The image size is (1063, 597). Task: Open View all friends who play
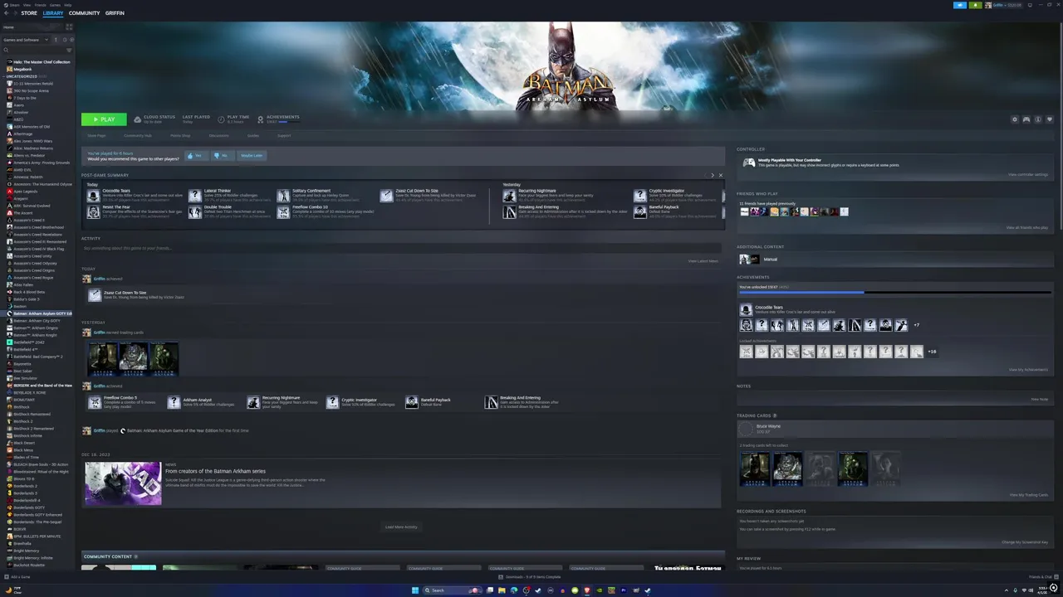tap(1027, 227)
